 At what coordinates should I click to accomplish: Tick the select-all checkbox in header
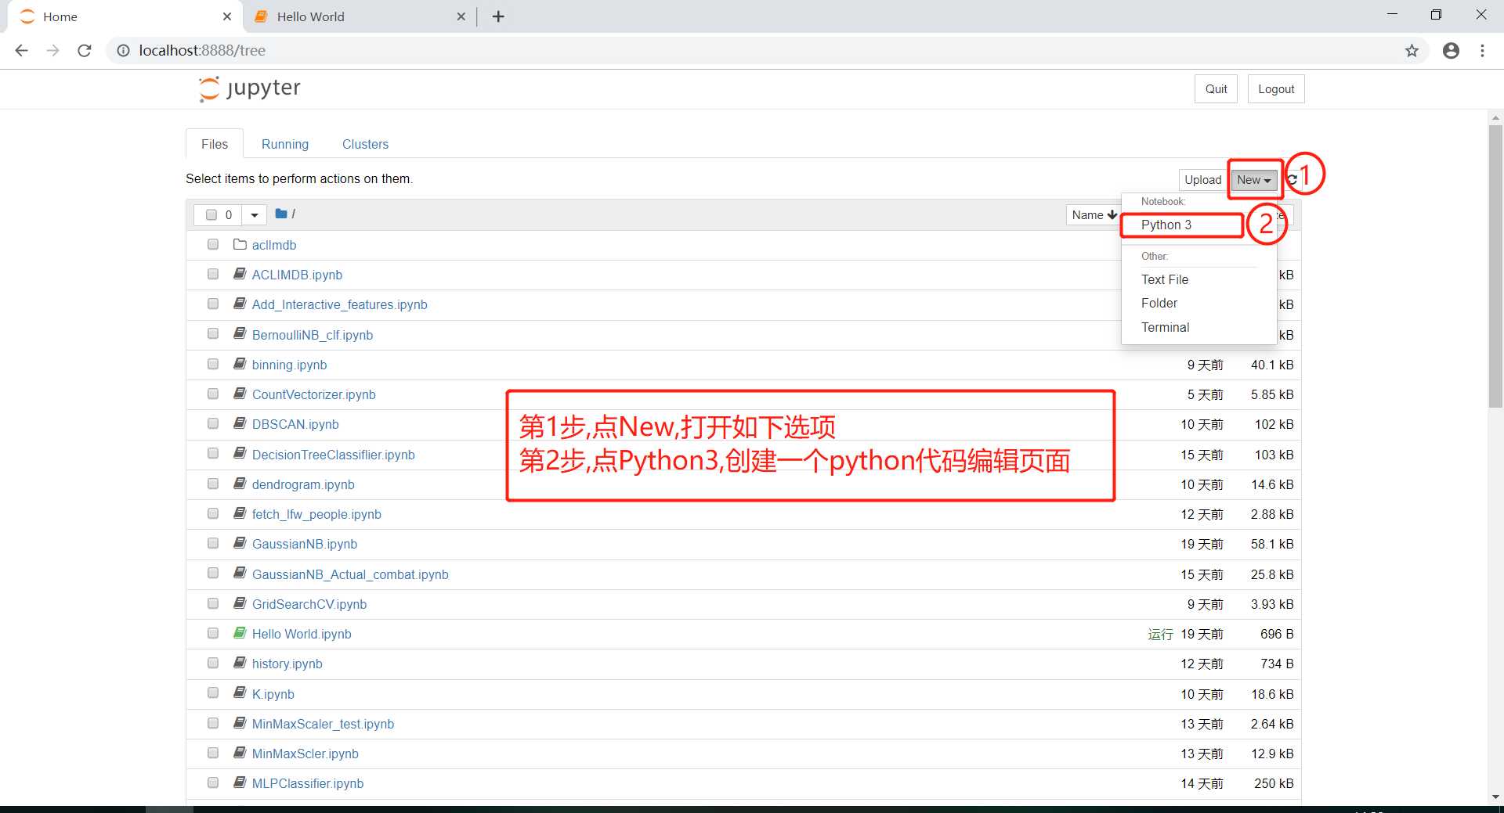click(211, 214)
